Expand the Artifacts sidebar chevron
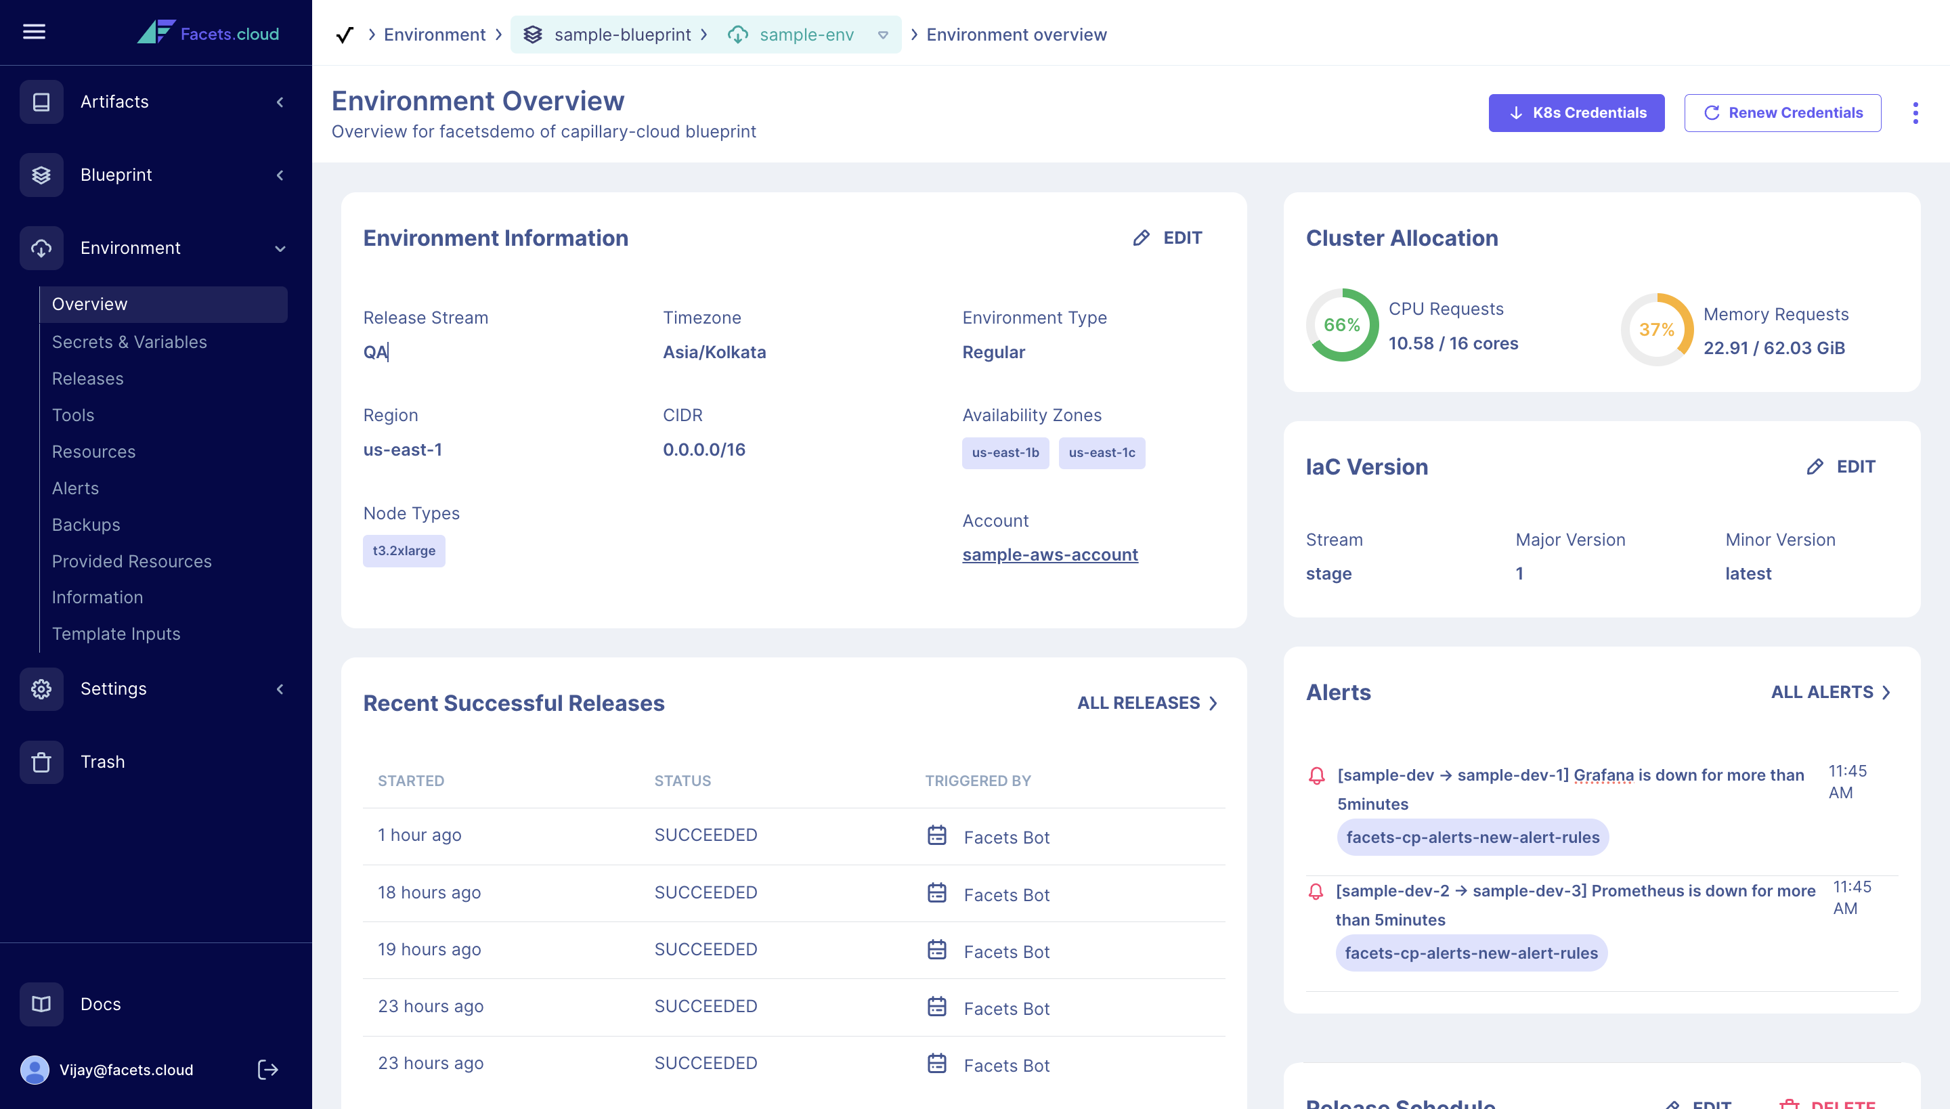Screen dimensions: 1950x1109 click(280, 102)
